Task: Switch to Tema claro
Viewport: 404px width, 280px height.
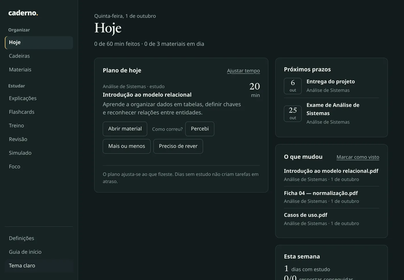Action: click(39, 266)
